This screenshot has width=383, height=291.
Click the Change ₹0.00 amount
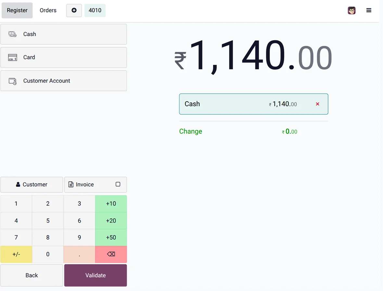pos(290,132)
